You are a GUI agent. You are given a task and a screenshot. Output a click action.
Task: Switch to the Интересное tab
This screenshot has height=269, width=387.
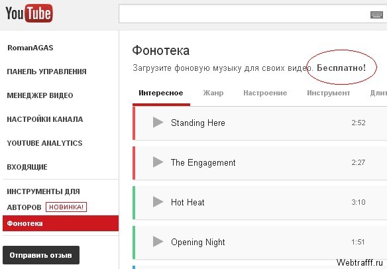161,93
